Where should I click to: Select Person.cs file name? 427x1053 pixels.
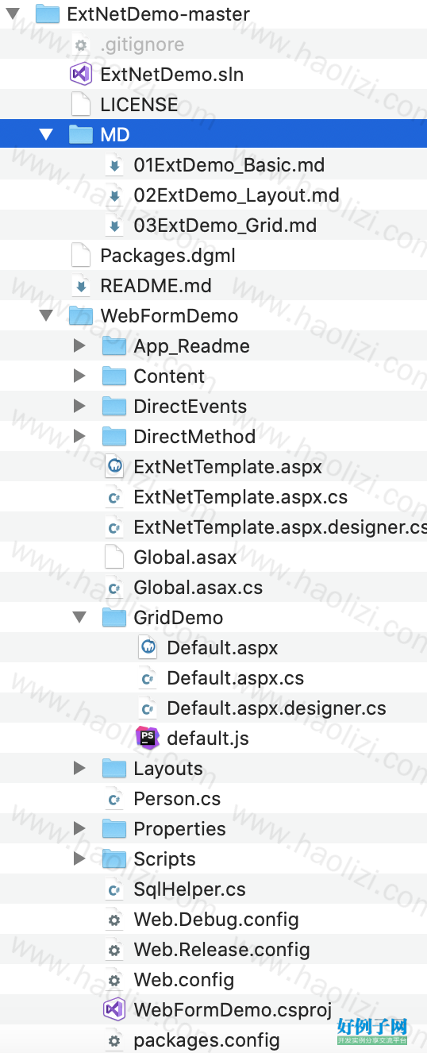(x=177, y=799)
